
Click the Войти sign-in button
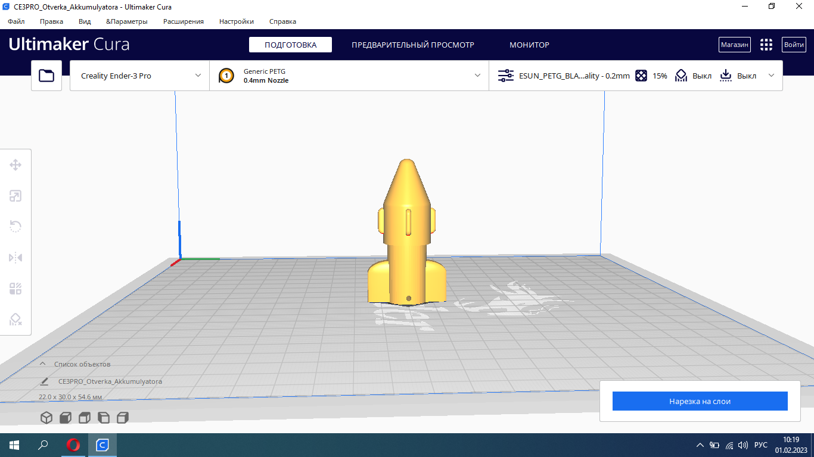pyautogui.click(x=794, y=45)
